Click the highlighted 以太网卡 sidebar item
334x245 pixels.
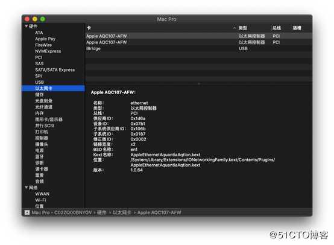pos(53,88)
